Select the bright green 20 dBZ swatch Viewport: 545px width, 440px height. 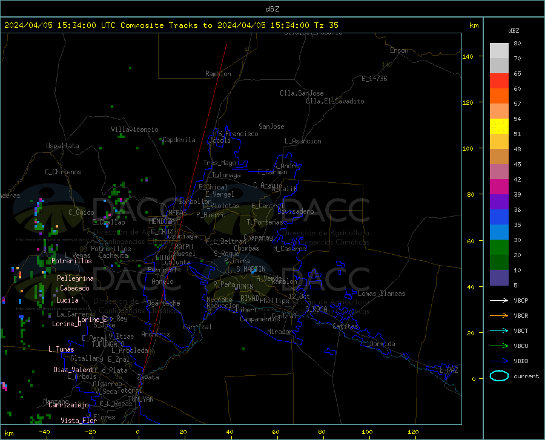(499, 248)
